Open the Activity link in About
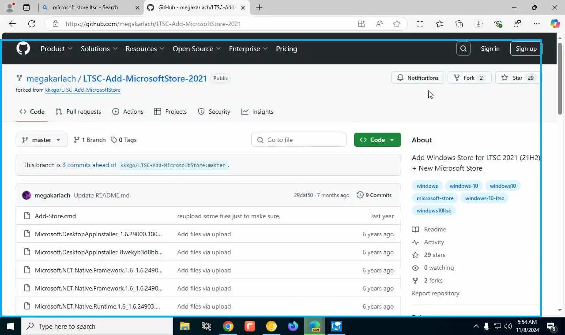 [x=429, y=242]
